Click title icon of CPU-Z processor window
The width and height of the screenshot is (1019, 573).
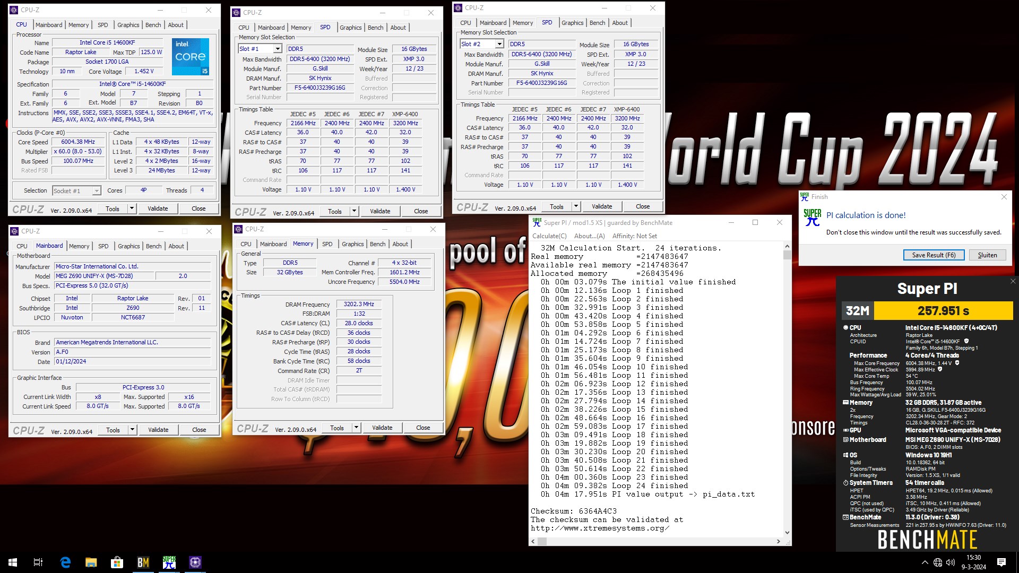14,10
